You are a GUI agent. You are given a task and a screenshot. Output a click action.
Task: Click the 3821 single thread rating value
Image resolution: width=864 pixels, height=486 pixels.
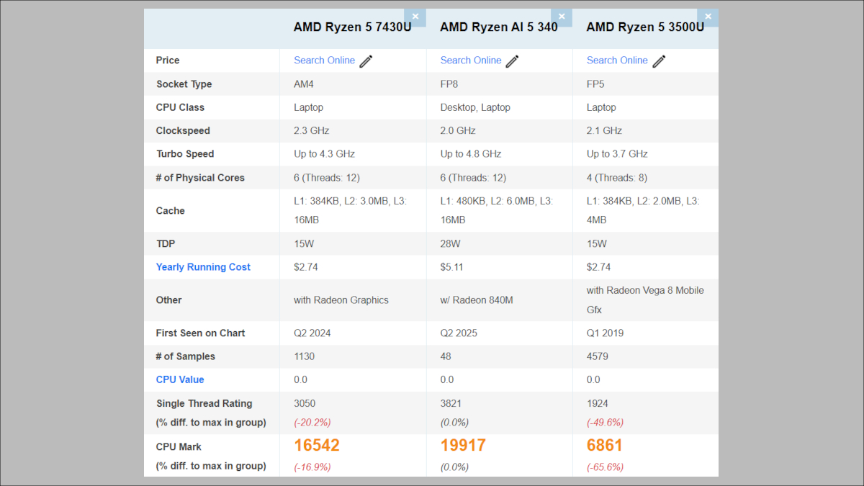click(451, 403)
